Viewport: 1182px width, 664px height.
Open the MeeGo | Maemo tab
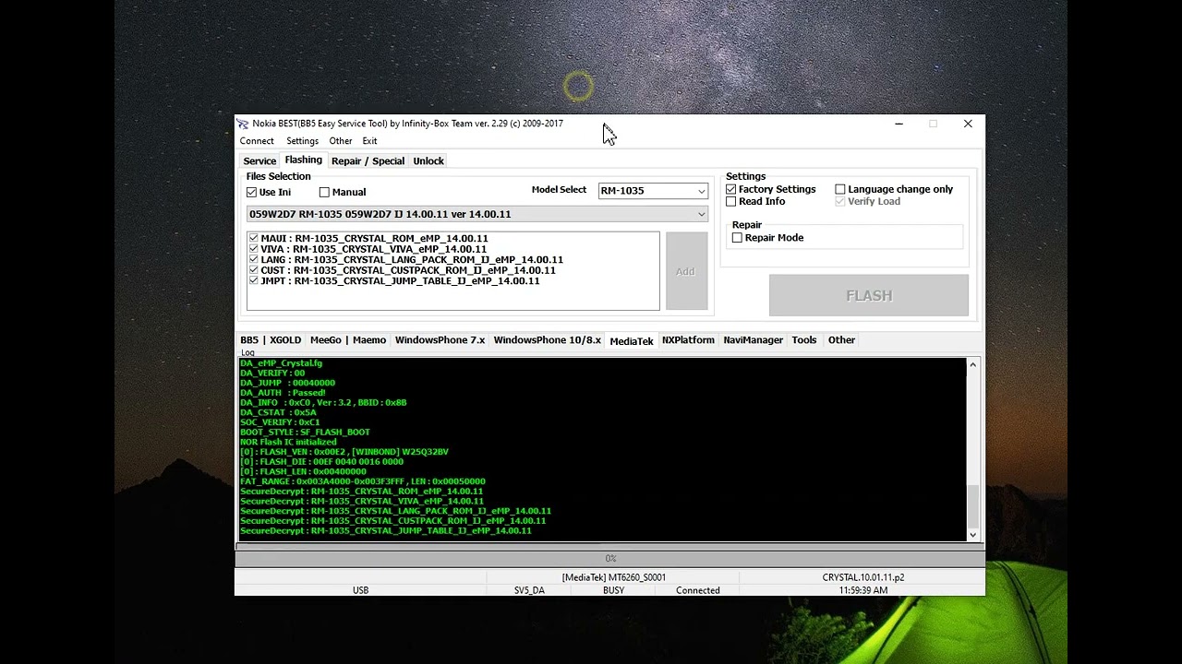tap(348, 340)
